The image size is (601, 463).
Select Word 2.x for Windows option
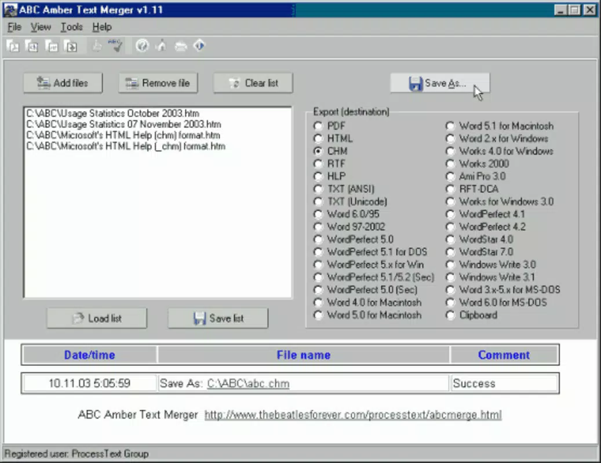click(497, 138)
